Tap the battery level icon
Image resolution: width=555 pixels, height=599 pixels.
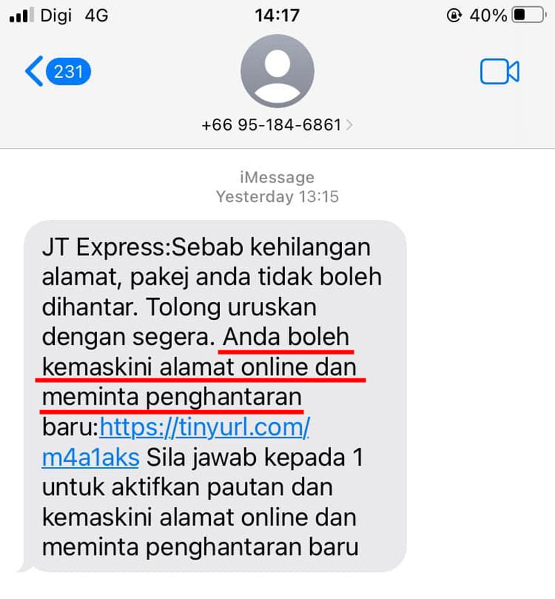pyautogui.click(x=529, y=15)
